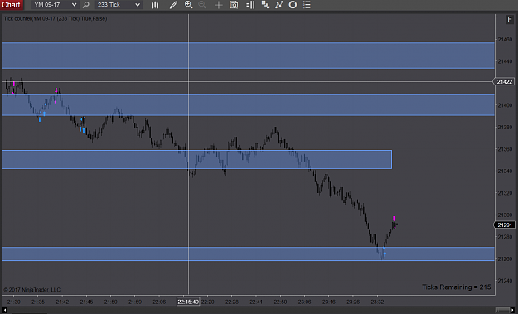Select the Chart tab
This screenshot has height=314, width=518.
(x=12, y=5)
